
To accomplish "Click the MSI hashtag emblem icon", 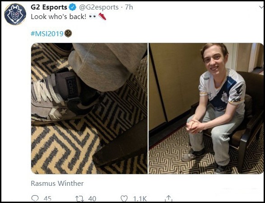I will click(68, 33).
